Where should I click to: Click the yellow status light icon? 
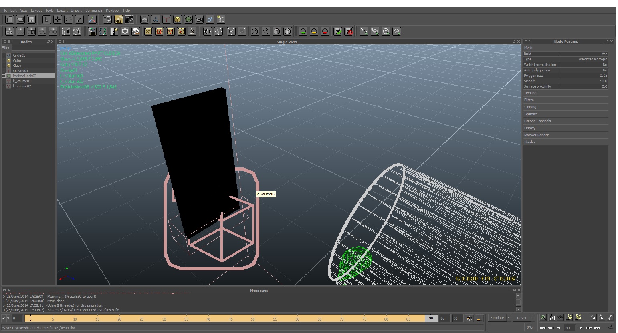314,31
